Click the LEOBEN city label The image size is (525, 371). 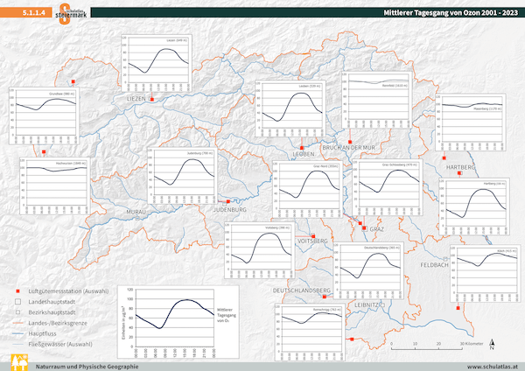pos(304,154)
